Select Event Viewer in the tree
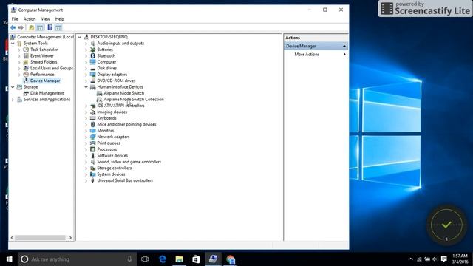The height and width of the screenshot is (266, 473). pos(42,56)
